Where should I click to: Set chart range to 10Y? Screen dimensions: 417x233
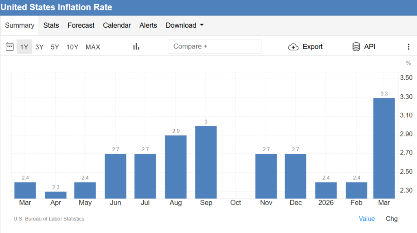[72, 47]
